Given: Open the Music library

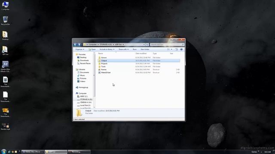Looking at the screenshot, I should (82, 75).
